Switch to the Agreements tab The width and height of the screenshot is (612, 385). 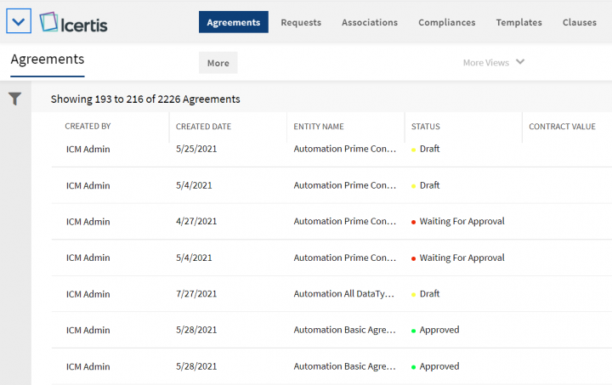click(233, 22)
